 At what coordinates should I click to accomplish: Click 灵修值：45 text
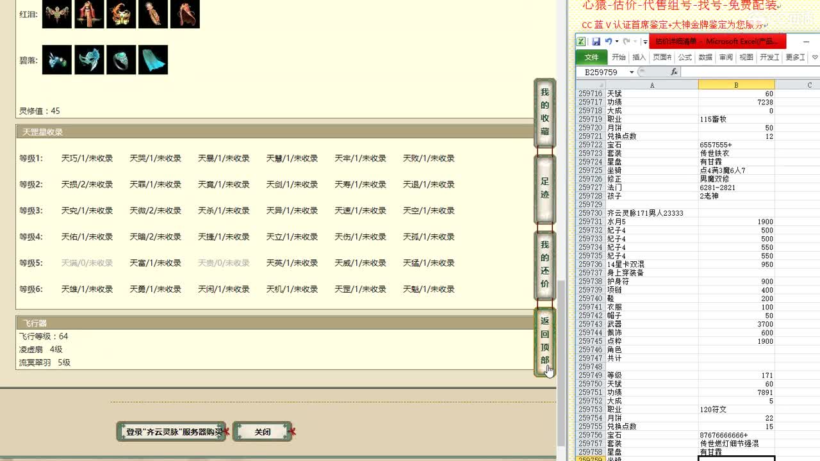pyautogui.click(x=40, y=111)
